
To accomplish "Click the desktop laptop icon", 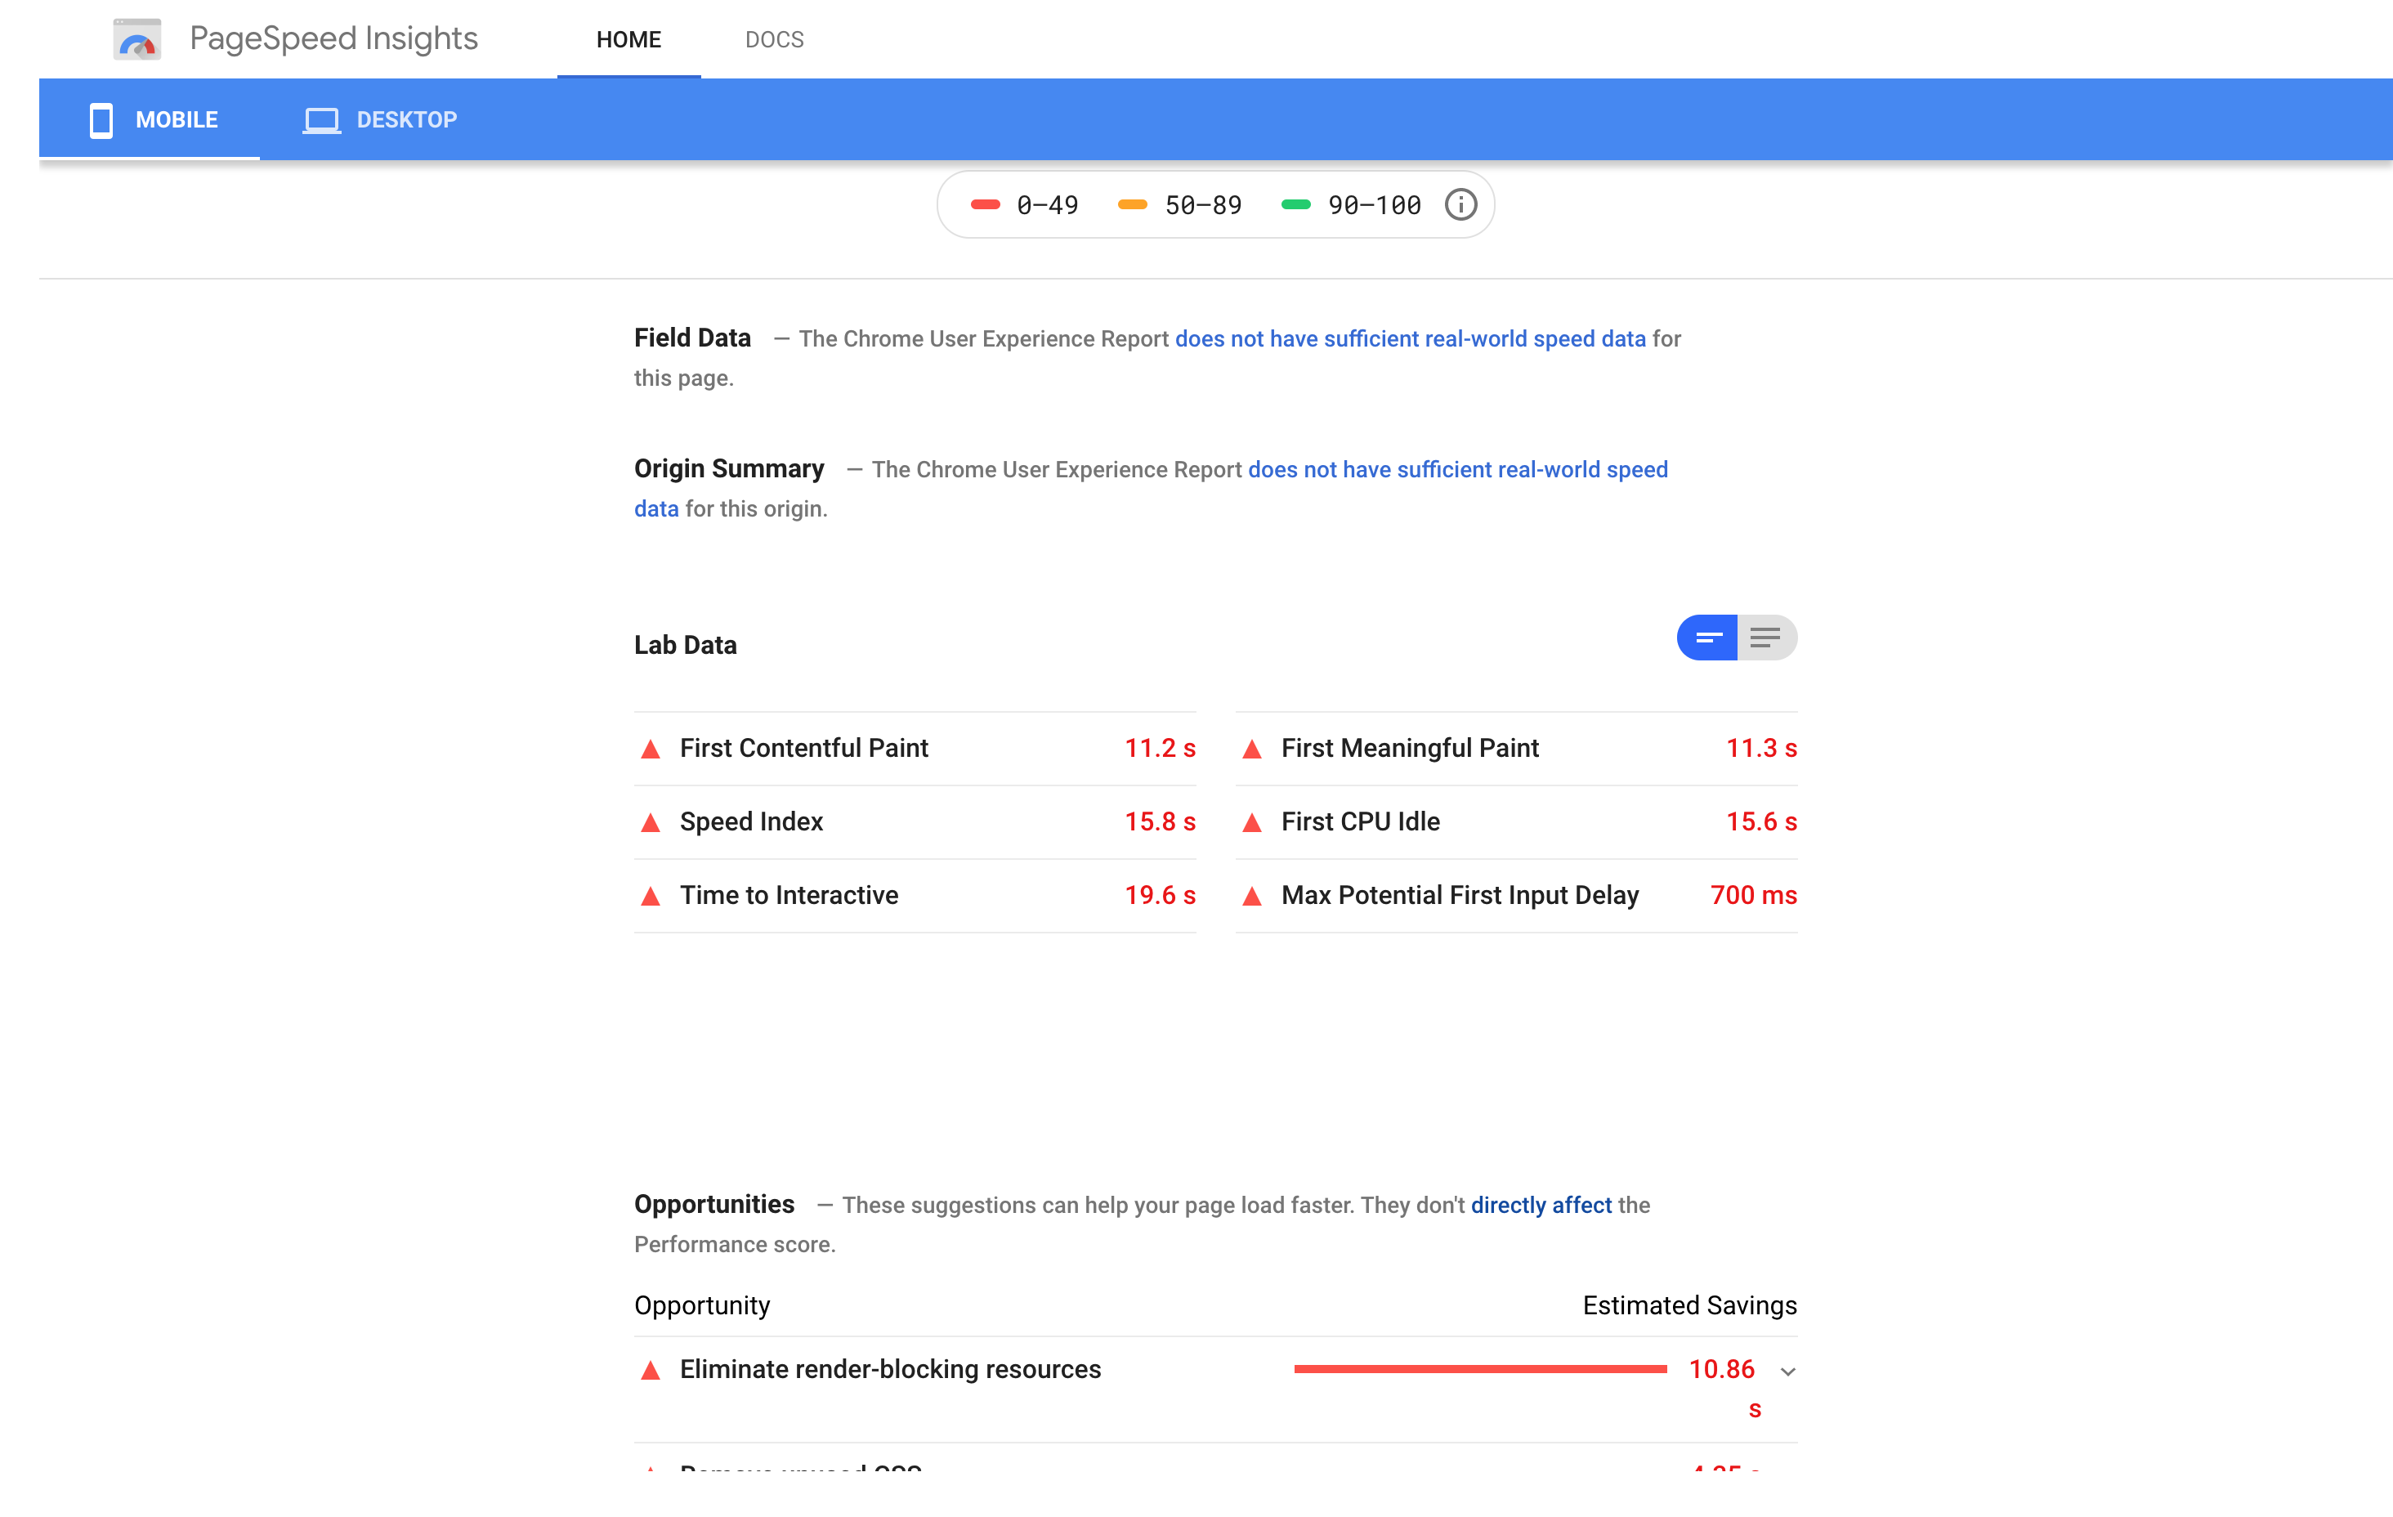I will (x=321, y=120).
